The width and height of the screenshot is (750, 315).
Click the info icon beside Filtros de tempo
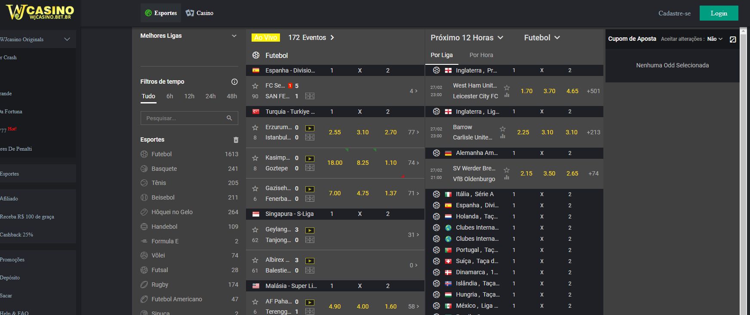234,82
